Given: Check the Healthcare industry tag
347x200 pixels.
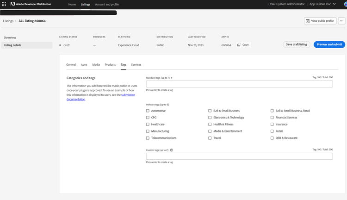Looking at the screenshot, I should coord(148,124).
